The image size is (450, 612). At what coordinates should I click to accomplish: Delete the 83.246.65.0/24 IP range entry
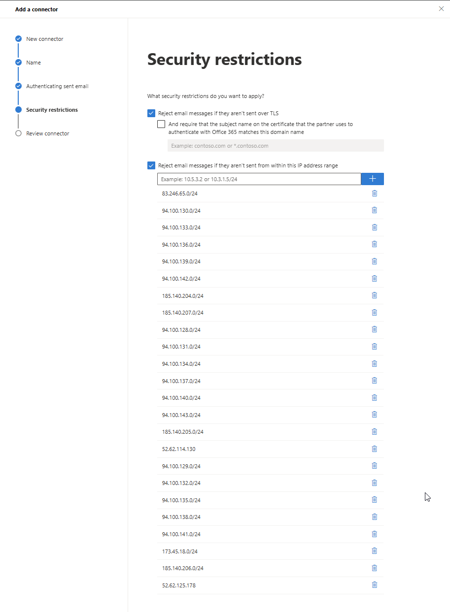(374, 193)
